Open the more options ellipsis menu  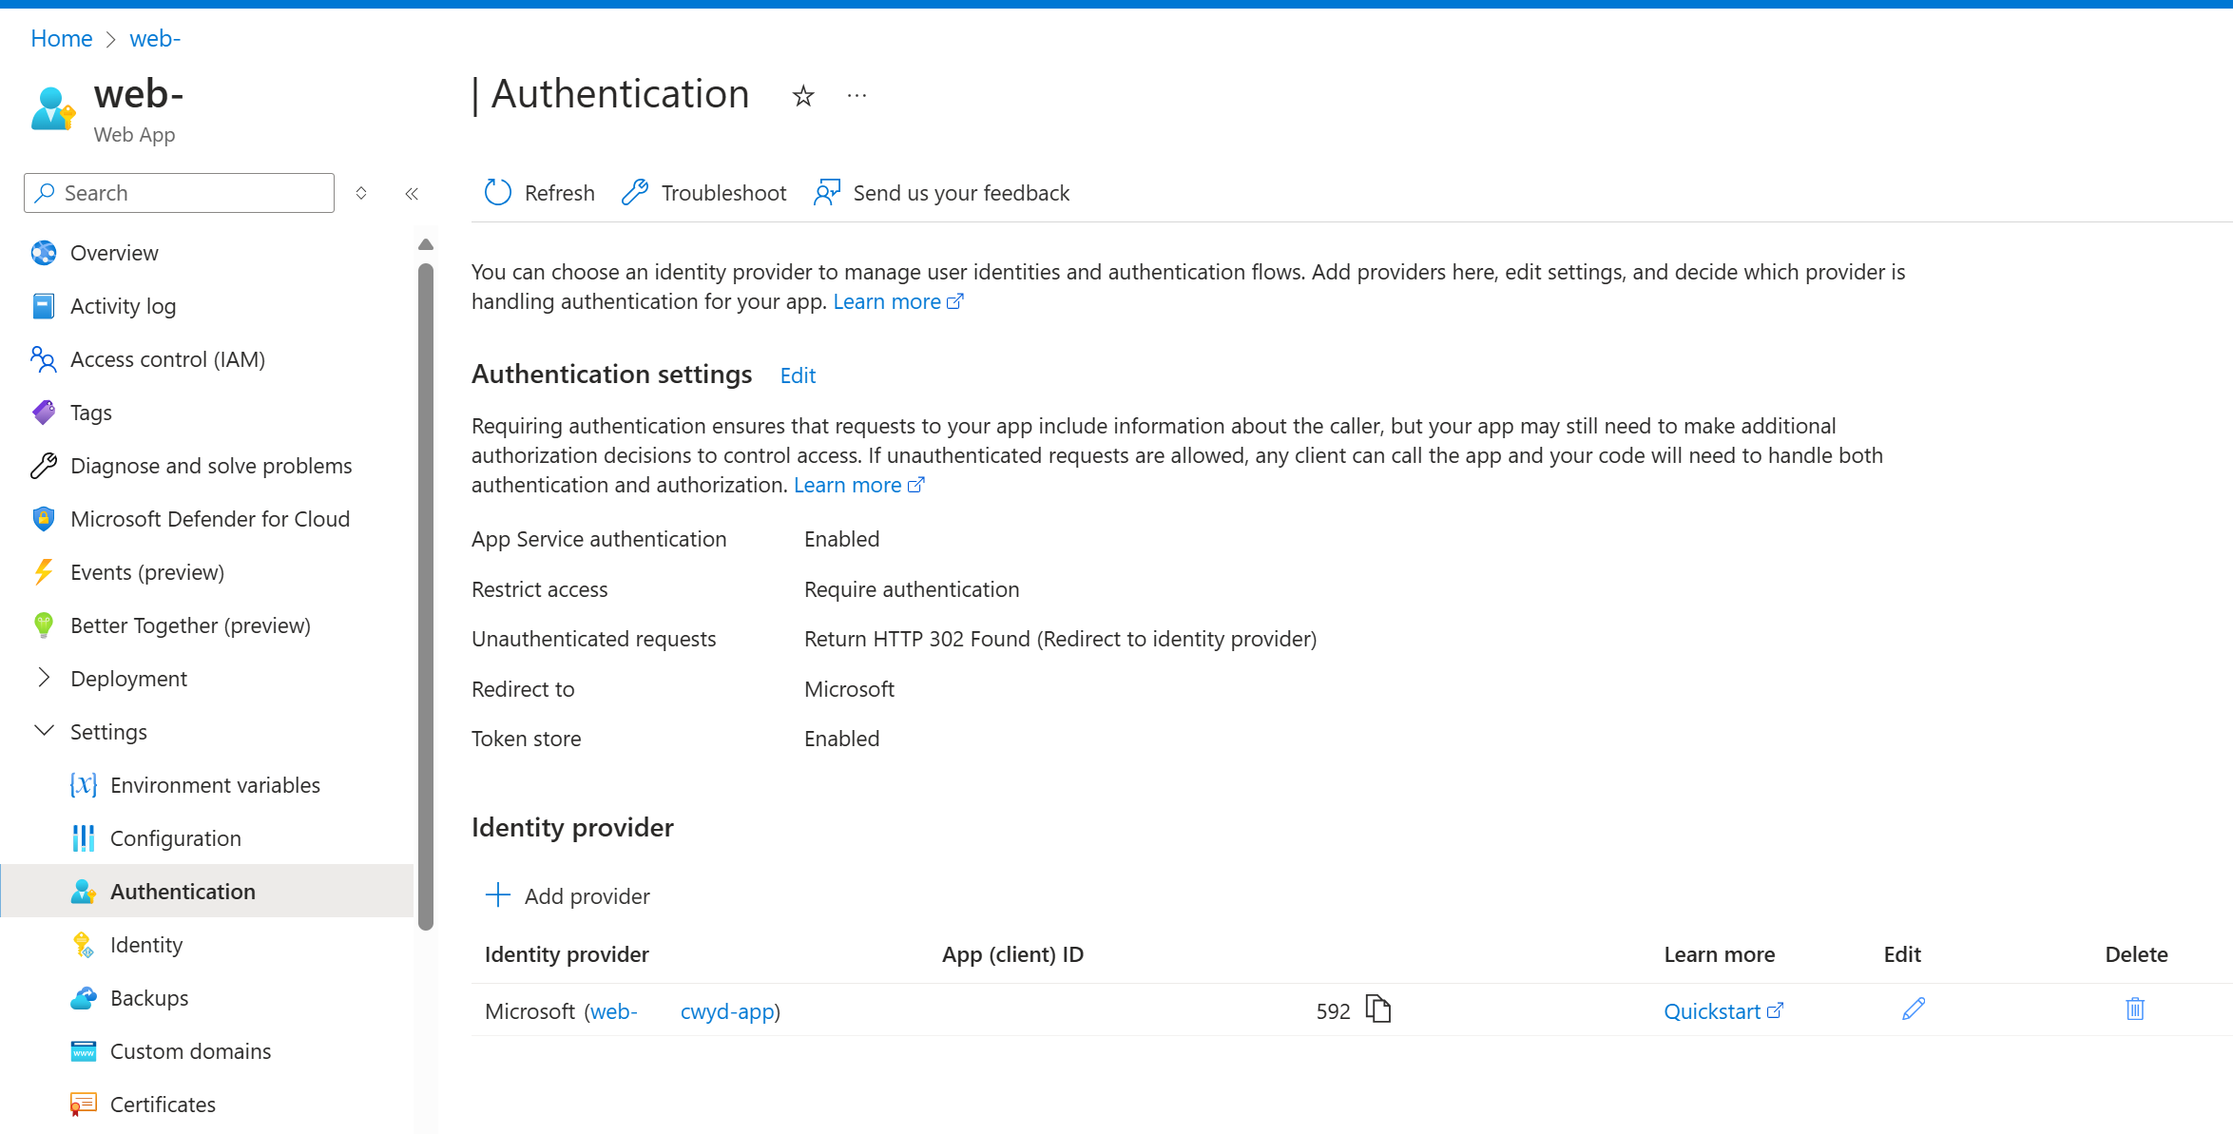[857, 96]
